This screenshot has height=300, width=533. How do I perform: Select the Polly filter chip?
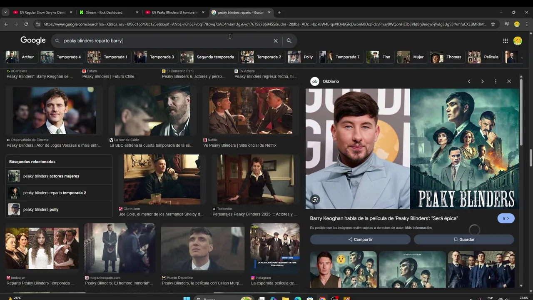pos(301,57)
